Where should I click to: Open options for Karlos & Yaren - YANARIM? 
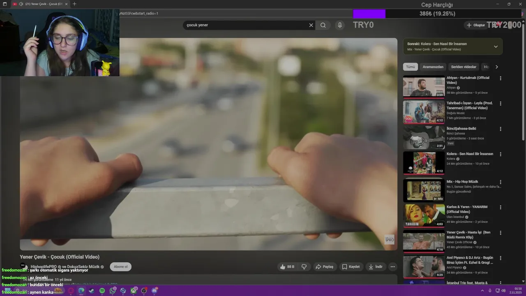pos(501,207)
